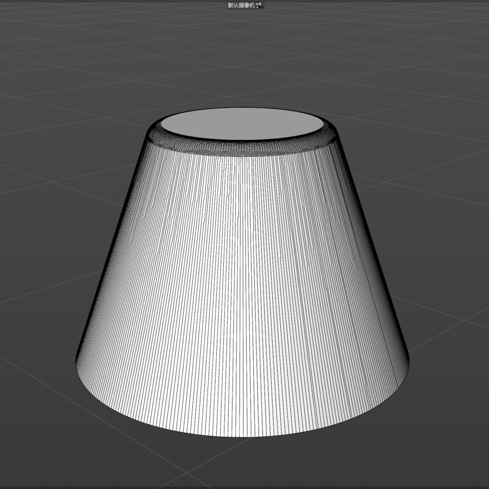The image size is (489, 489).
Task: Click the leftmost corner of the cone base
Action: click(x=76, y=358)
